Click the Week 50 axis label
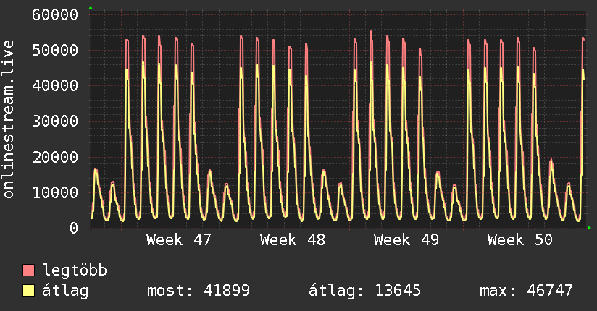 [520, 240]
